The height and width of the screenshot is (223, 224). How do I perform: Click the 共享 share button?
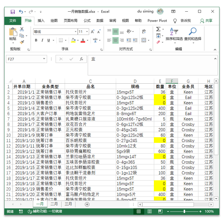tap(206, 21)
